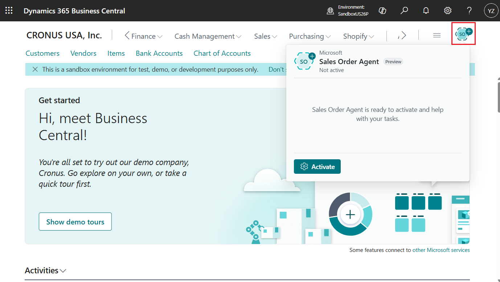Open the Customers tab link

[x=42, y=53]
